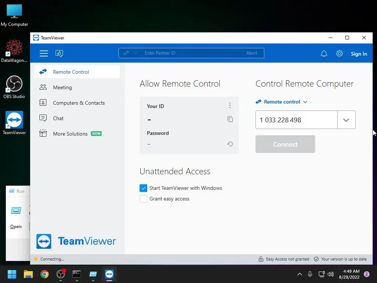The image size is (377, 283).
Task: Open My Computer desktop icon
Action: tap(14, 15)
